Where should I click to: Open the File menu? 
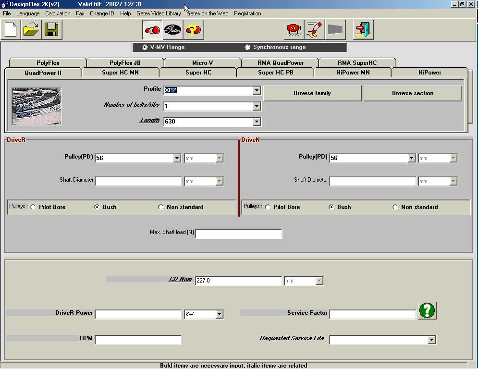click(x=7, y=13)
